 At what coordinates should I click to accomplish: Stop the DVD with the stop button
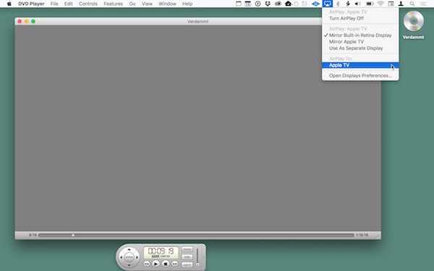point(166,264)
